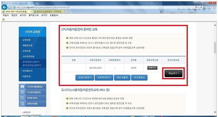
Task: Click the page scrollbar up arrow
Action: (215, 25)
